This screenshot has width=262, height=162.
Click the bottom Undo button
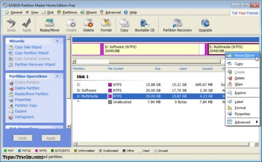click(x=23, y=138)
